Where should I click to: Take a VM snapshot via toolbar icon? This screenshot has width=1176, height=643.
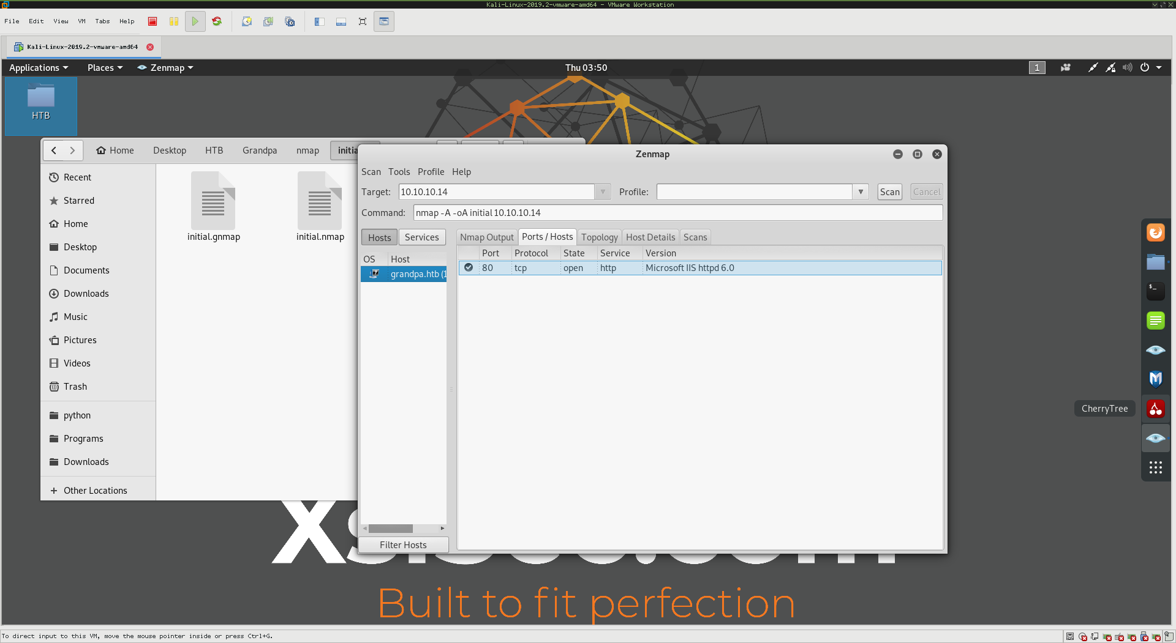[247, 21]
